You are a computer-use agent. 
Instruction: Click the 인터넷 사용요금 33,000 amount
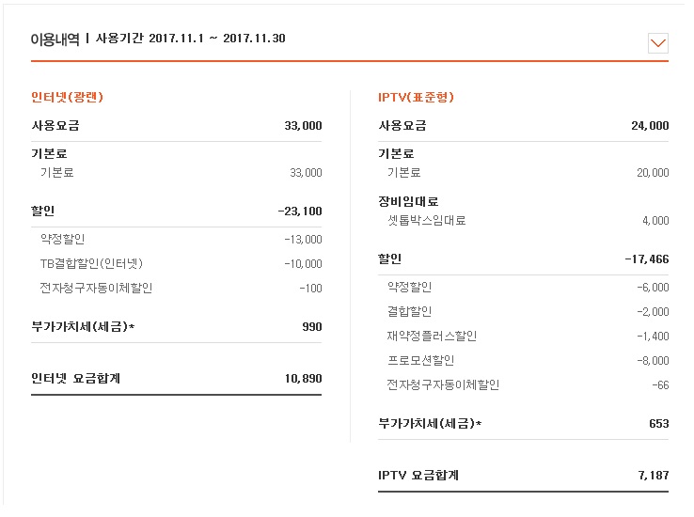point(303,125)
